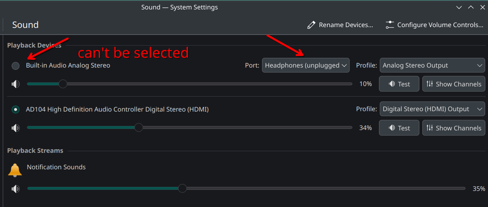The width and height of the screenshot is (488, 207).
Task: Select Built-in Audio Analog Stereo radio button
Action: tap(16, 66)
